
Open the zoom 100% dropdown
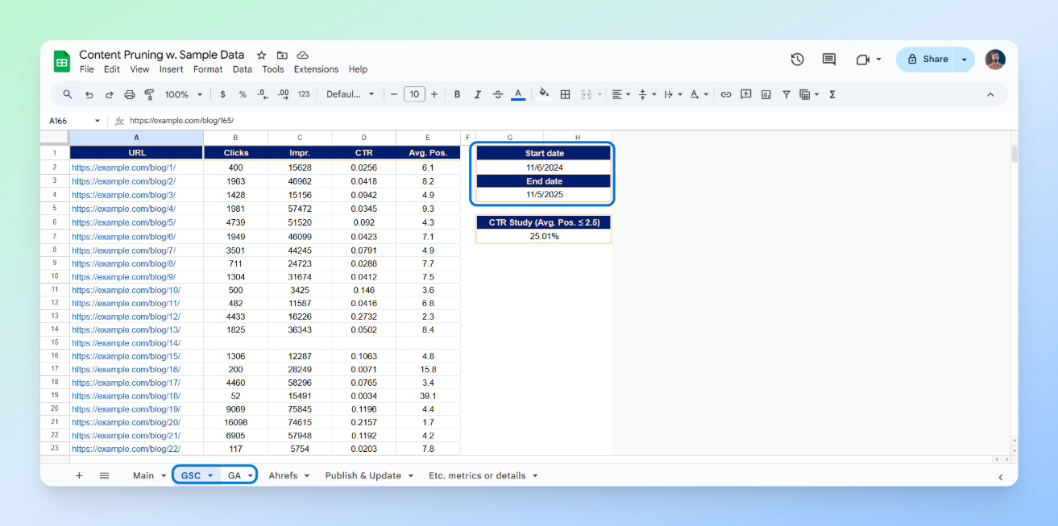[x=184, y=94]
